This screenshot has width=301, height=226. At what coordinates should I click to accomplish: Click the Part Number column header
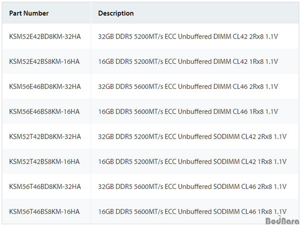tap(29, 13)
